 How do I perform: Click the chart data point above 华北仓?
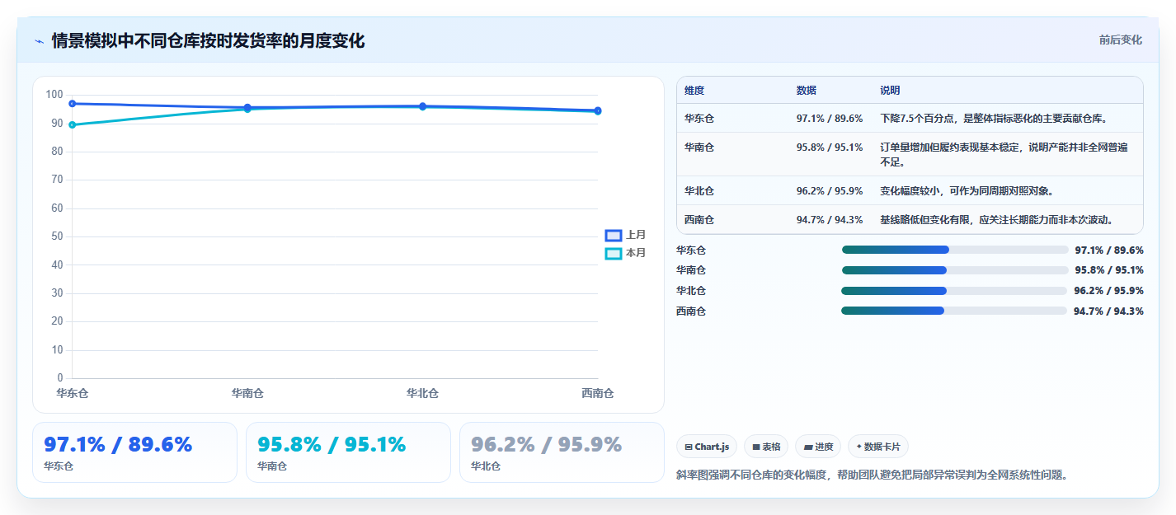coord(422,106)
